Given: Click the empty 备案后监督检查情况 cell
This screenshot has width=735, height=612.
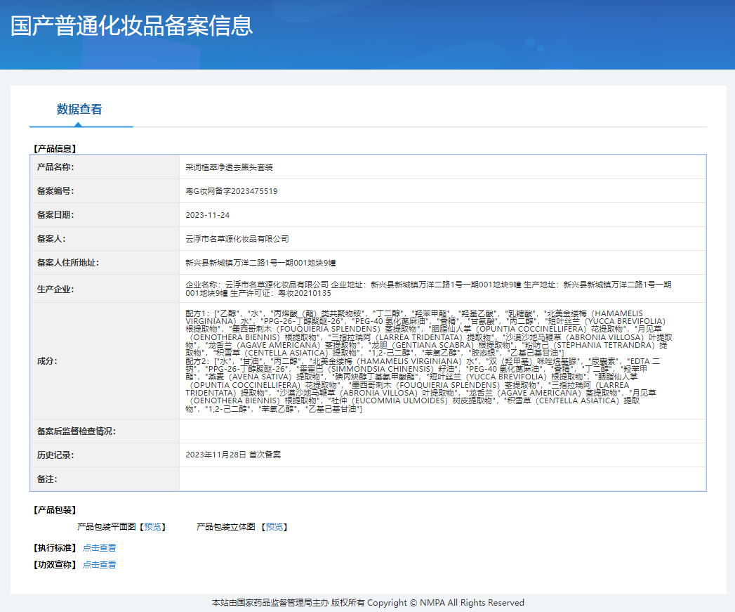Looking at the screenshot, I should click(x=442, y=431).
